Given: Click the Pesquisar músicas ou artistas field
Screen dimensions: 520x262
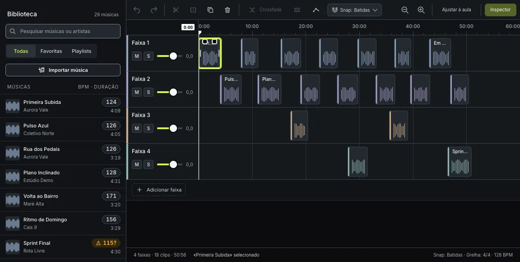Looking at the screenshot, I should [x=63, y=31].
